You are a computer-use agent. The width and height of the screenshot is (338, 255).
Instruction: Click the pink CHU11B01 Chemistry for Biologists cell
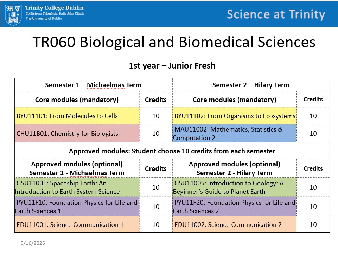pos(77,133)
